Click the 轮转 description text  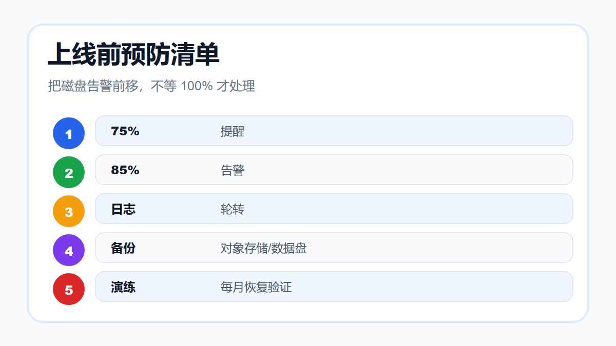coord(233,209)
